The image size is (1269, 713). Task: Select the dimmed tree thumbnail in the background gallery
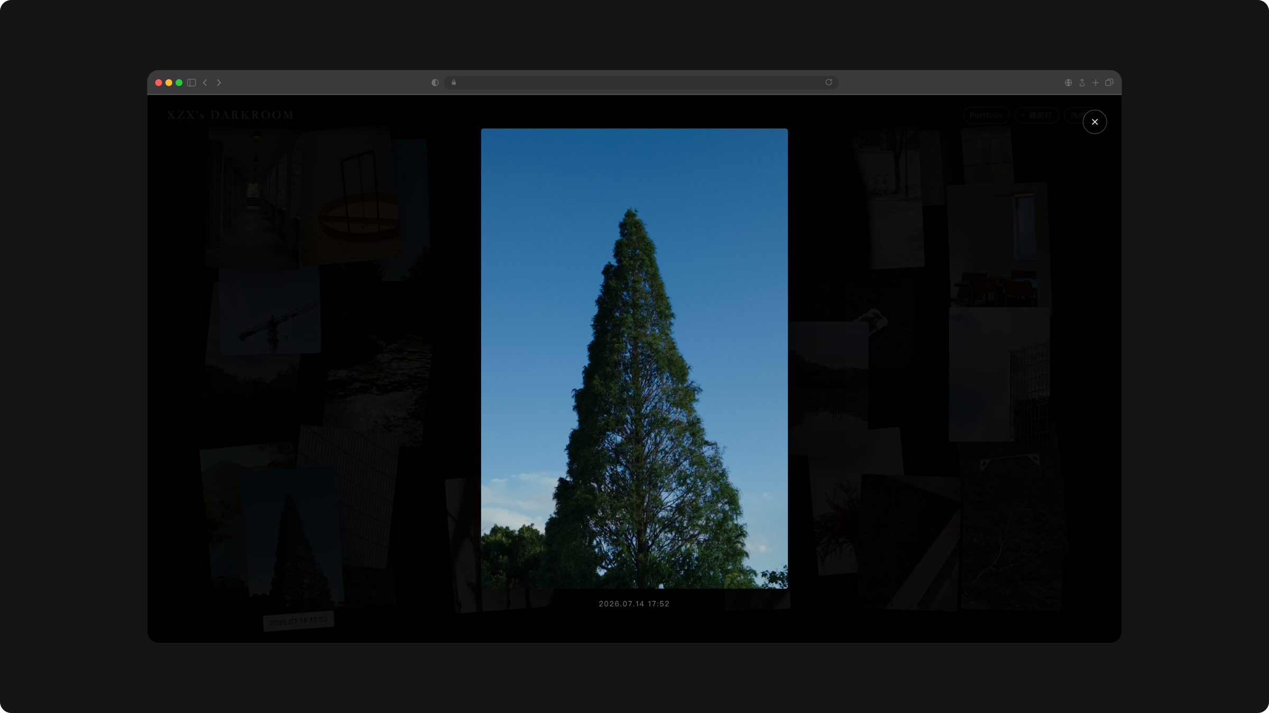pos(293,539)
